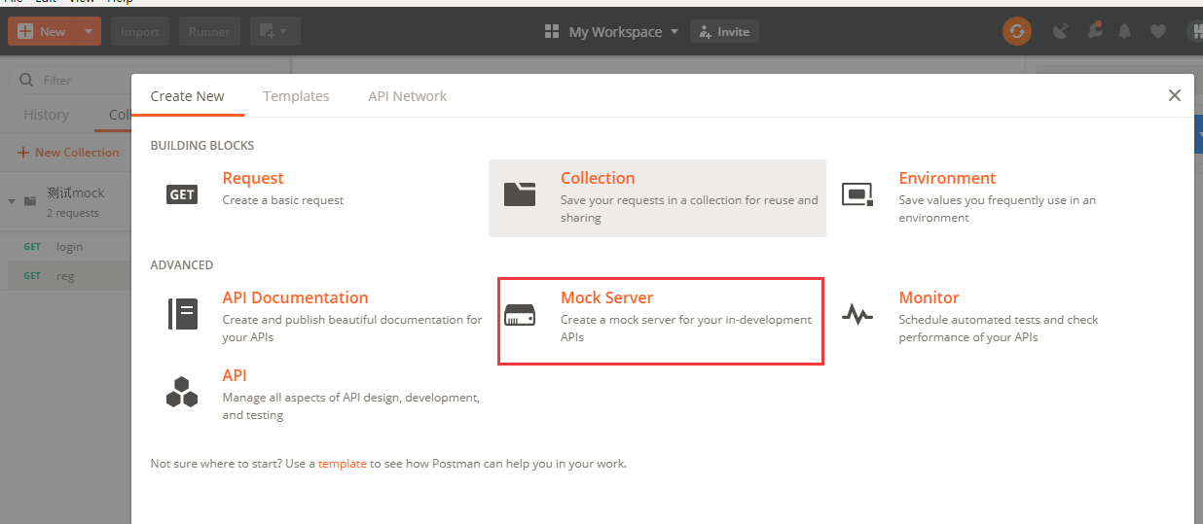Collapse the 测试mock collection

click(x=12, y=201)
